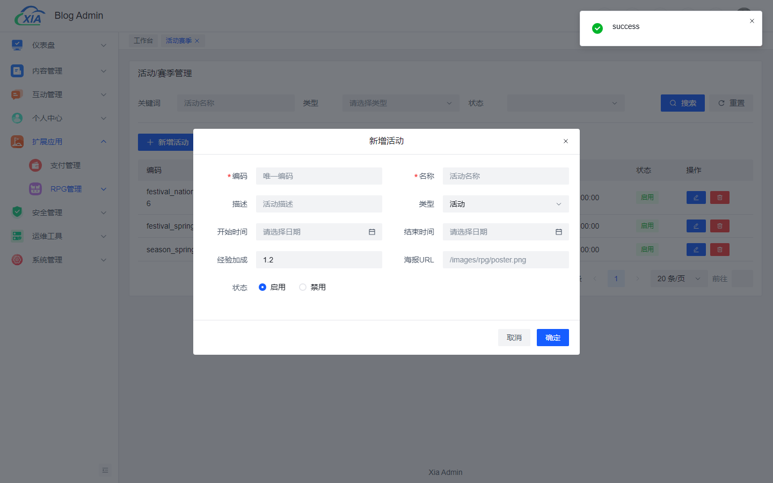
Task: Click the 系统管理 gear icon
Action: [17, 260]
